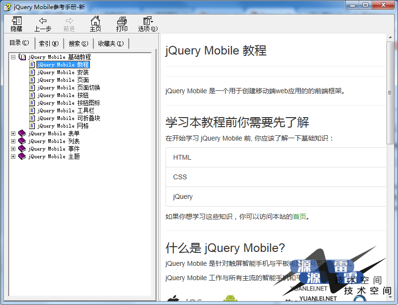Expand the jQuery Mobile 事件 node

pyautogui.click(x=13, y=149)
